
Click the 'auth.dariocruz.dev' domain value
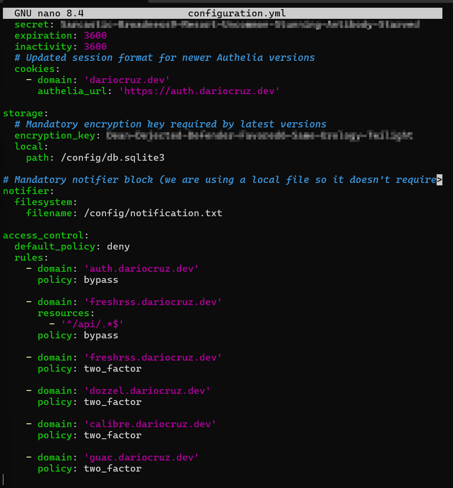click(141, 269)
